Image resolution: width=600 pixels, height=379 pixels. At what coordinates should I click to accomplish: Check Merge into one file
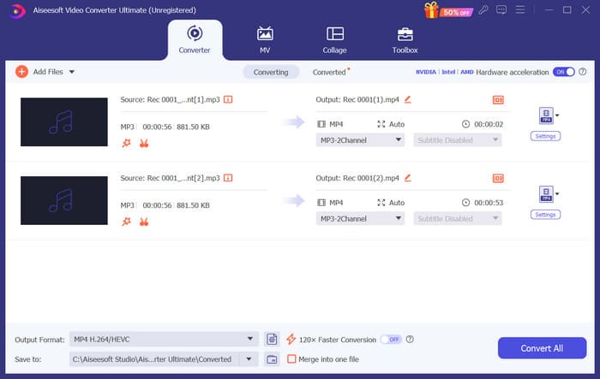[x=291, y=359]
